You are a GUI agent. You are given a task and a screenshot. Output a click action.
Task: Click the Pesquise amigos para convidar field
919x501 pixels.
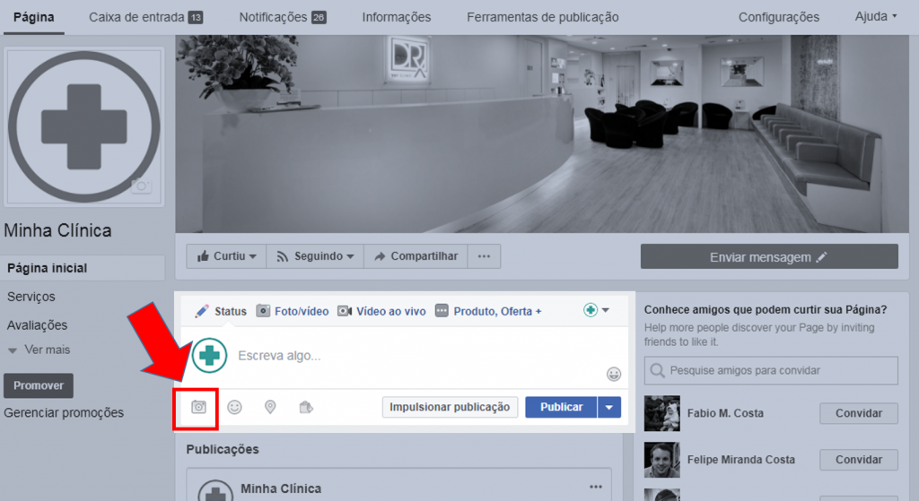(x=771, y=370)
